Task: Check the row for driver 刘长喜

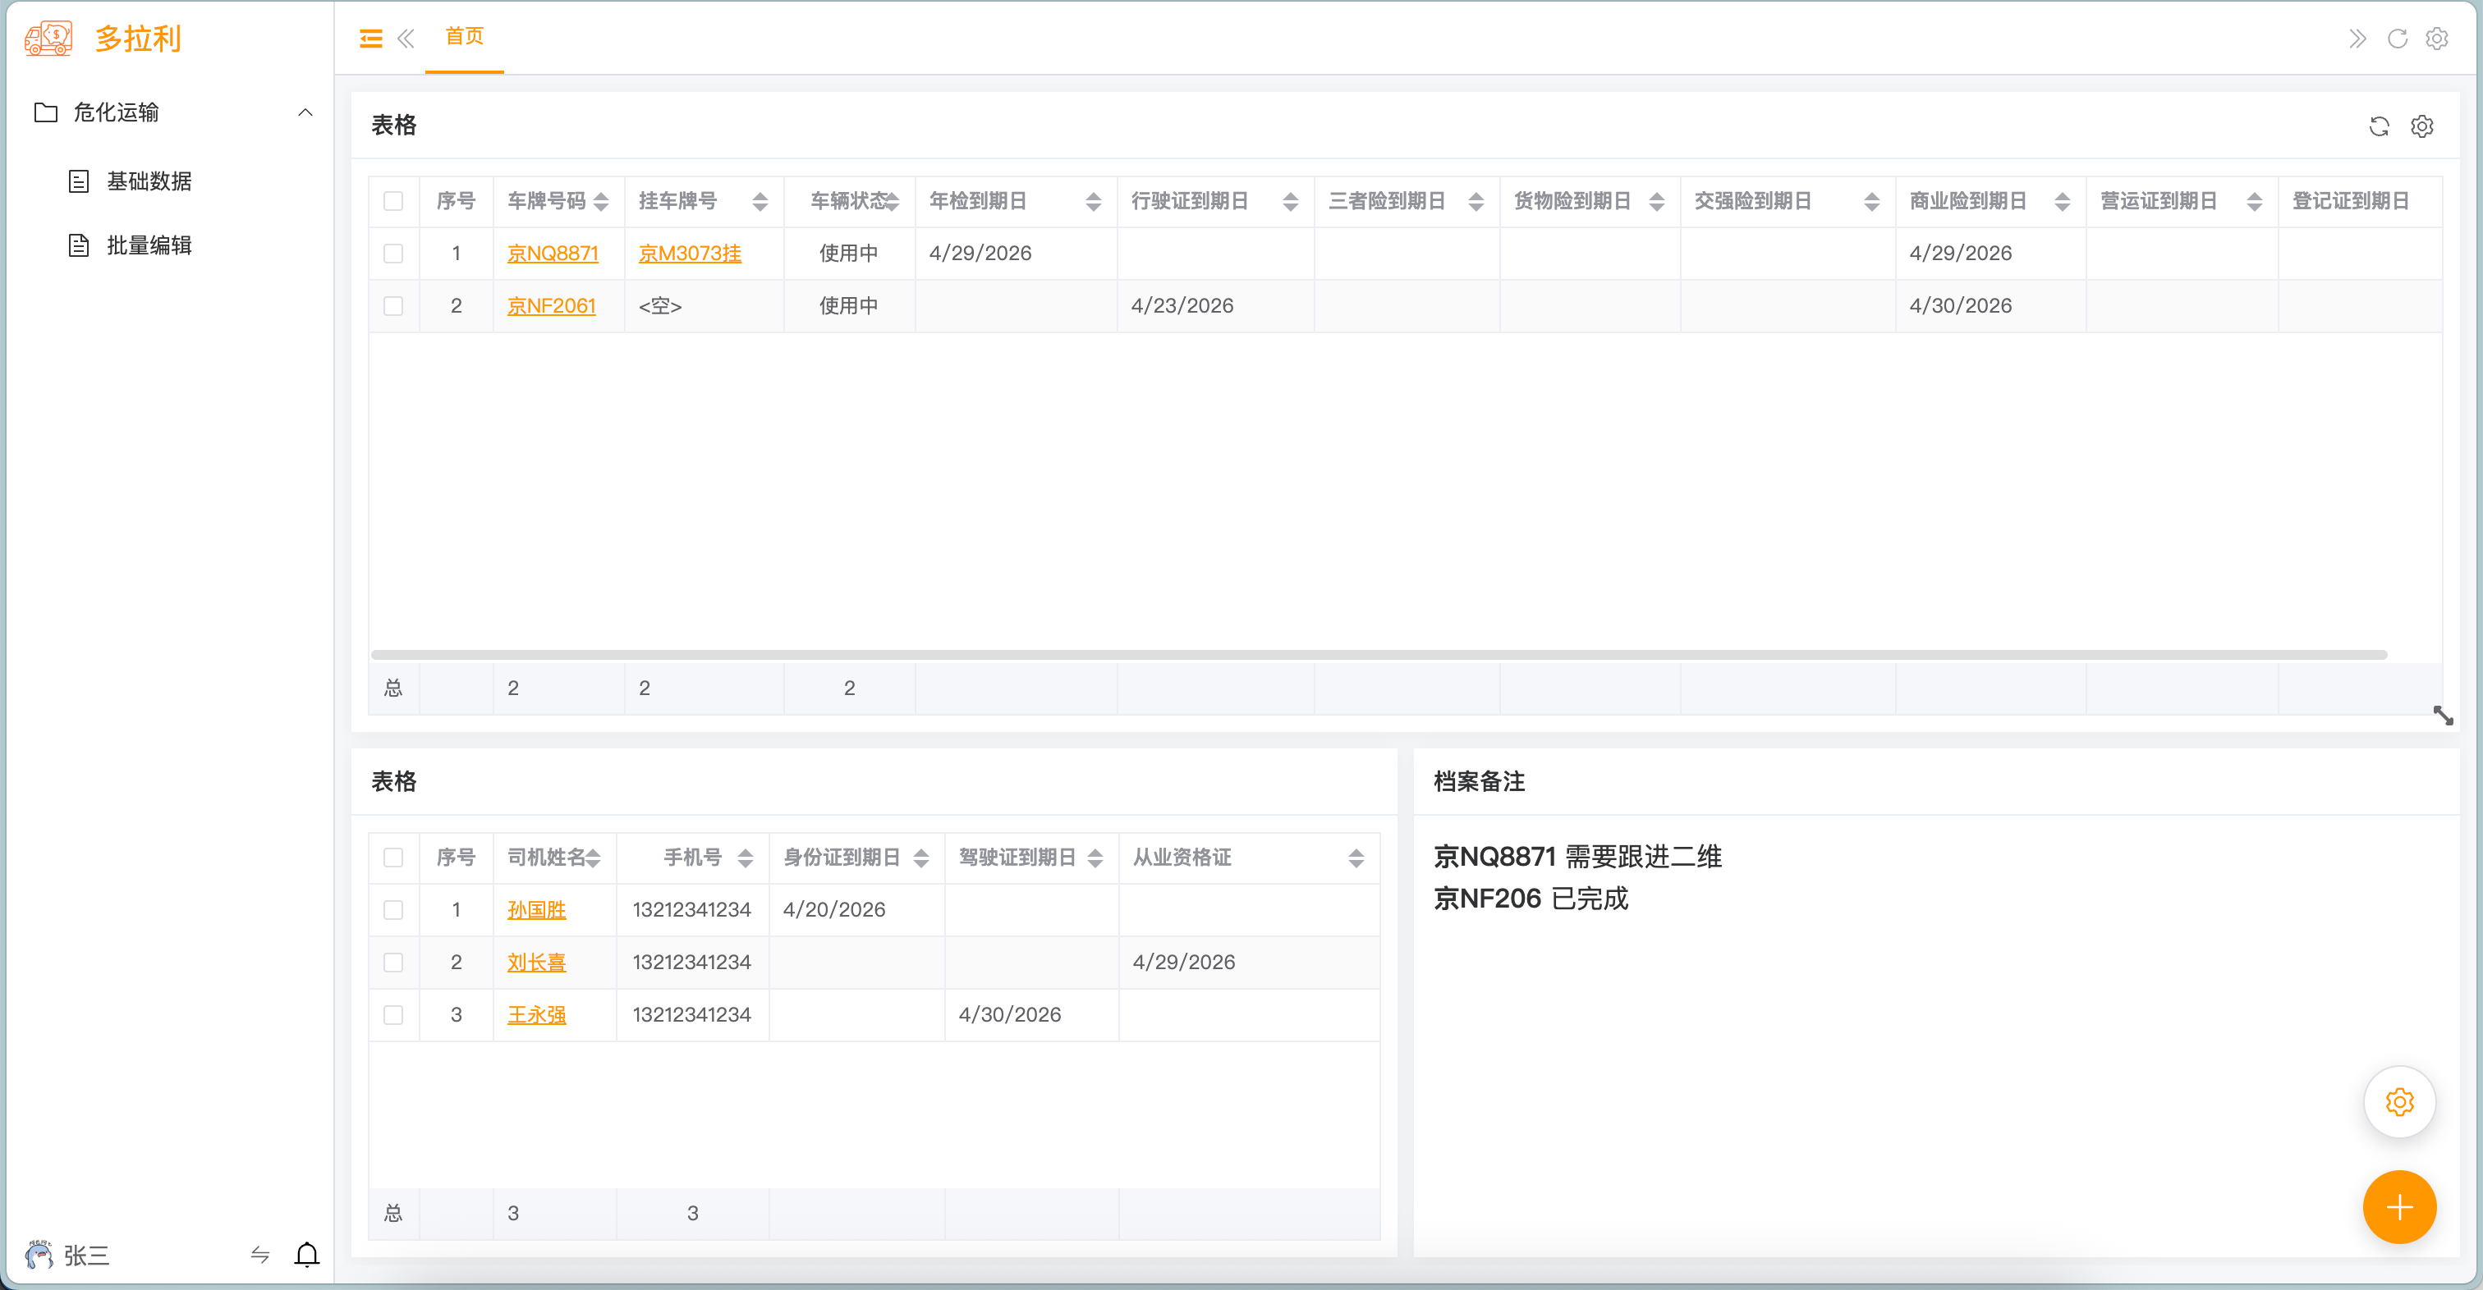Action: click(393, 963)
